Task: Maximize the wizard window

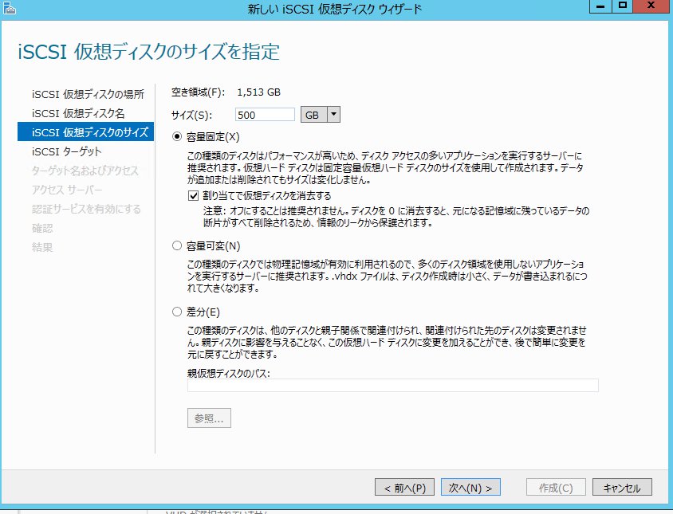Action: [x=624, y=6]
